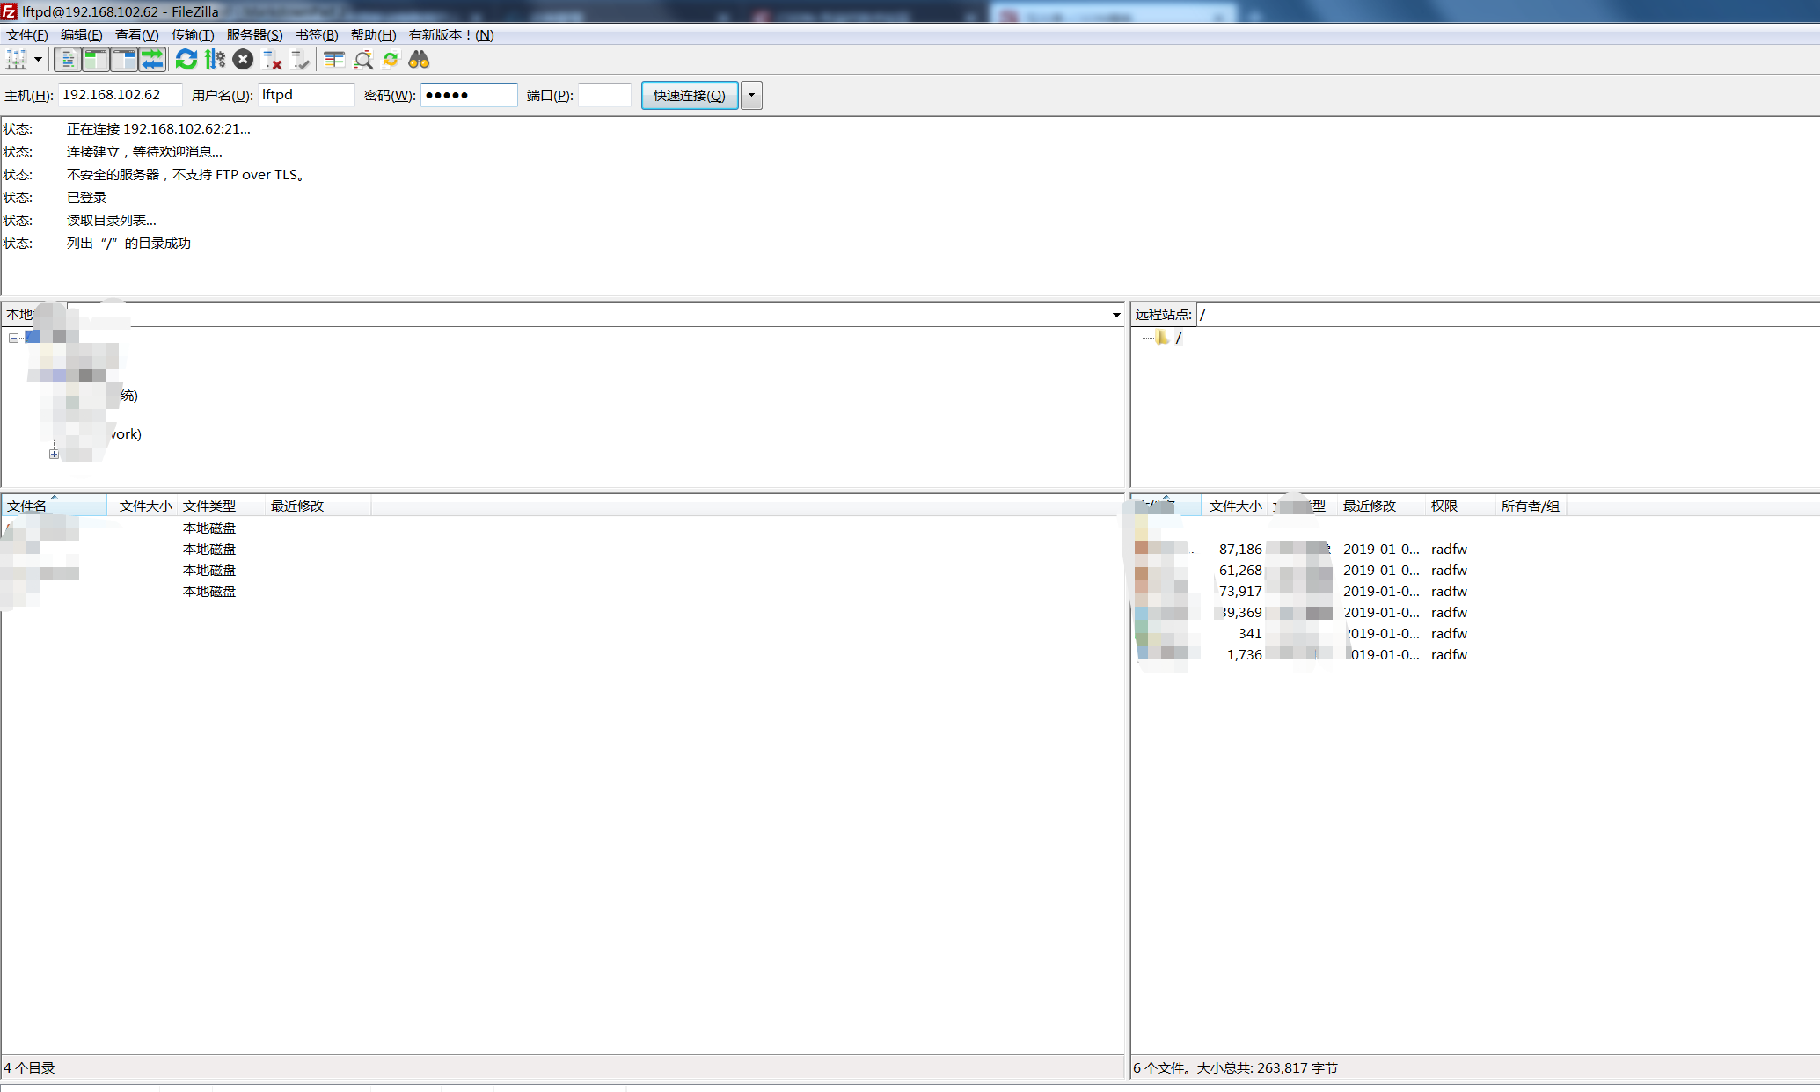Sort local files by 文件类型 column
1820x1092 pixels.
(221, 506)
